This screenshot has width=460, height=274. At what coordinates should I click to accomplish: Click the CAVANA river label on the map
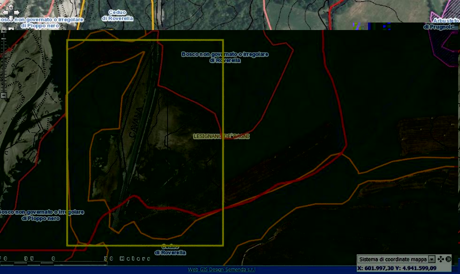click(135, 123)
